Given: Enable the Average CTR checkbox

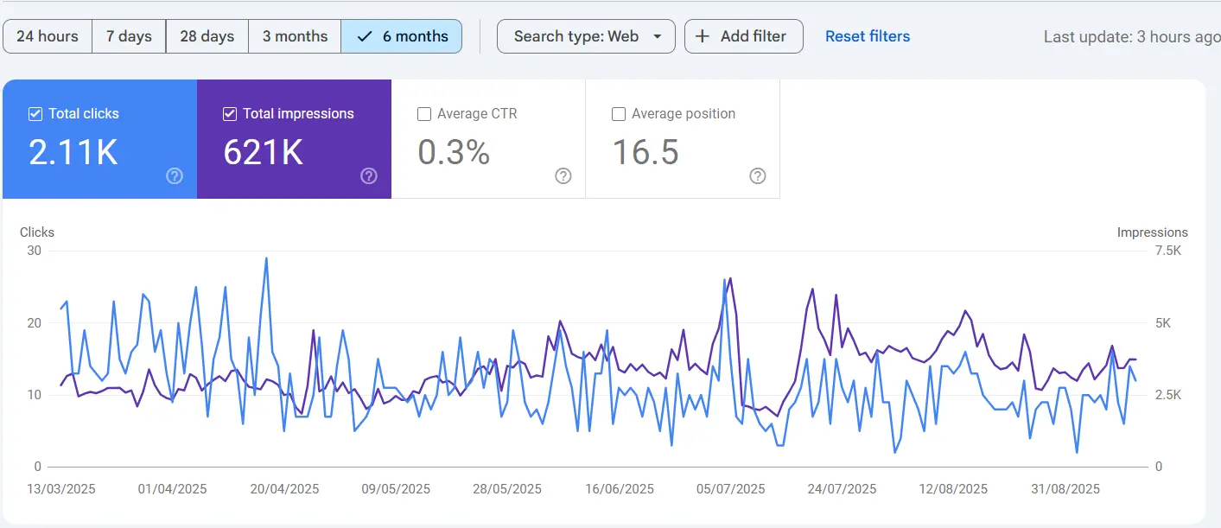Looking at the screenshot, I should click(x=424, y=113).
